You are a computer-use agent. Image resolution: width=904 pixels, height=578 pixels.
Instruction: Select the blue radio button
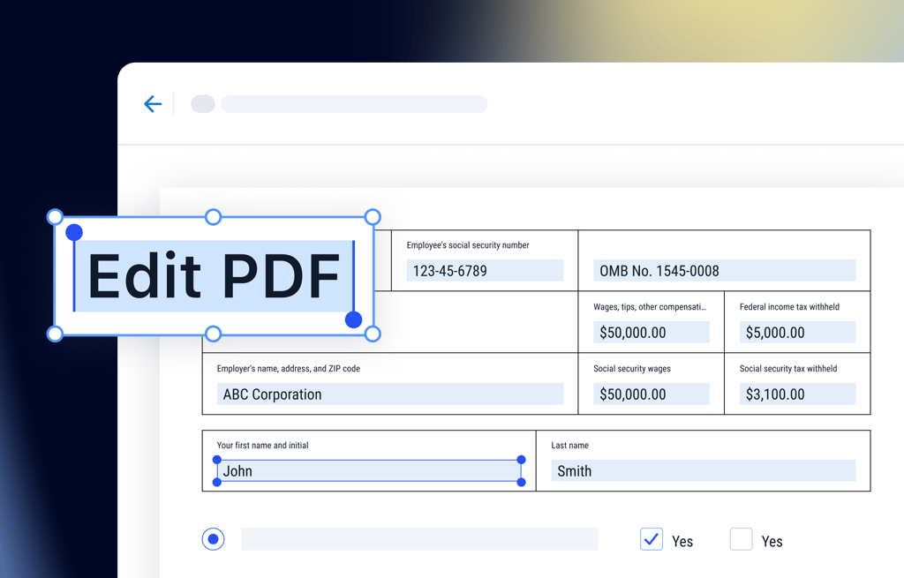click(213, 539)
